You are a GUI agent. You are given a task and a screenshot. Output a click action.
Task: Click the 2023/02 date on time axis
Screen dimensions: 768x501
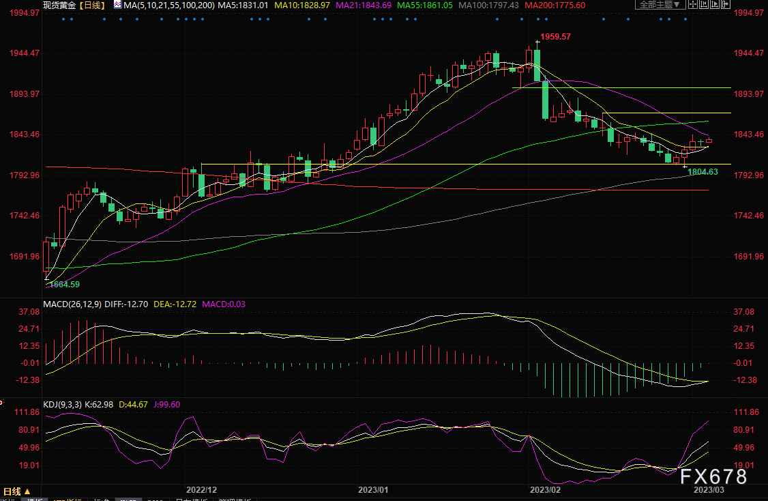(545, 489)
